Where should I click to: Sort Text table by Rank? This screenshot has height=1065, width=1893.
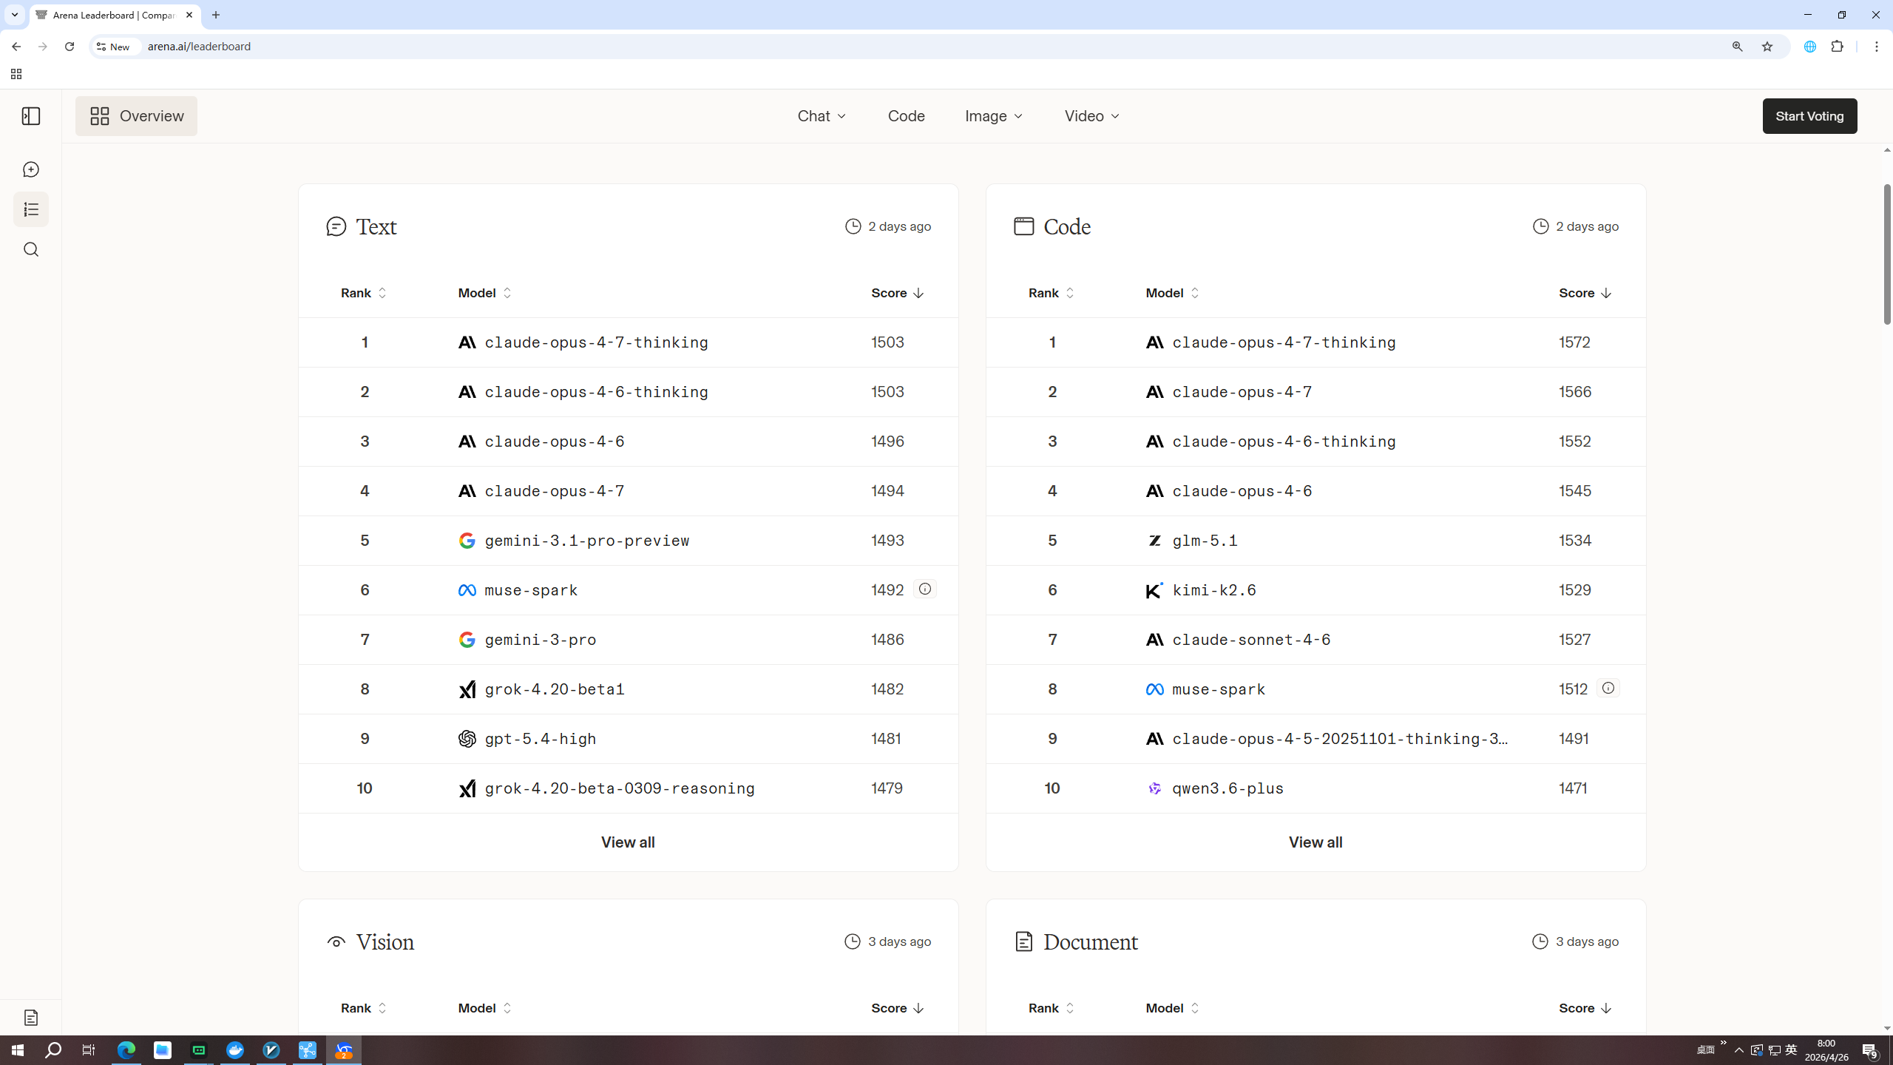[x=363, y=293]
